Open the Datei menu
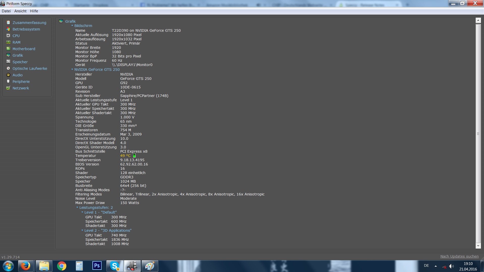 point(6,11)
